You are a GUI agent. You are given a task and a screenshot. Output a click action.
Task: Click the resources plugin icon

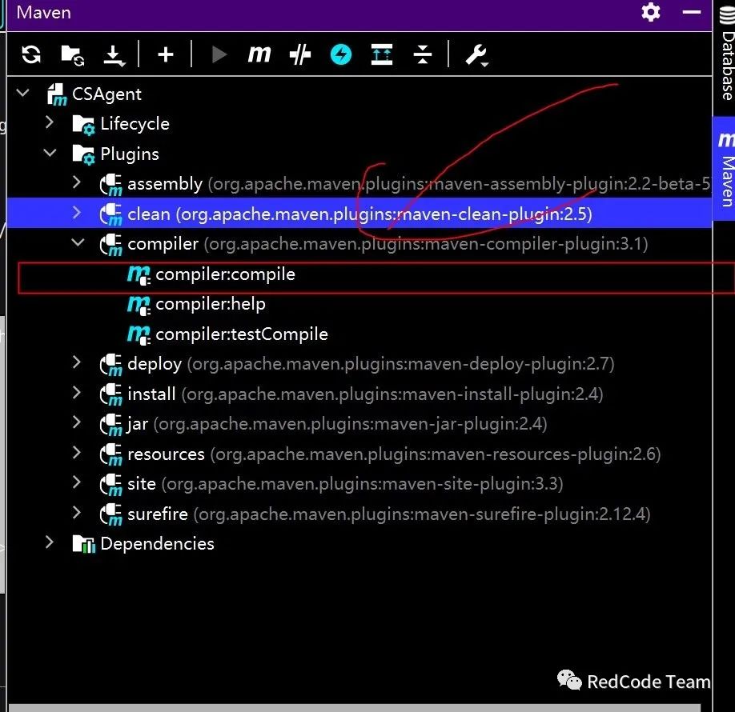pyautogui.click(x=111, y=454)
